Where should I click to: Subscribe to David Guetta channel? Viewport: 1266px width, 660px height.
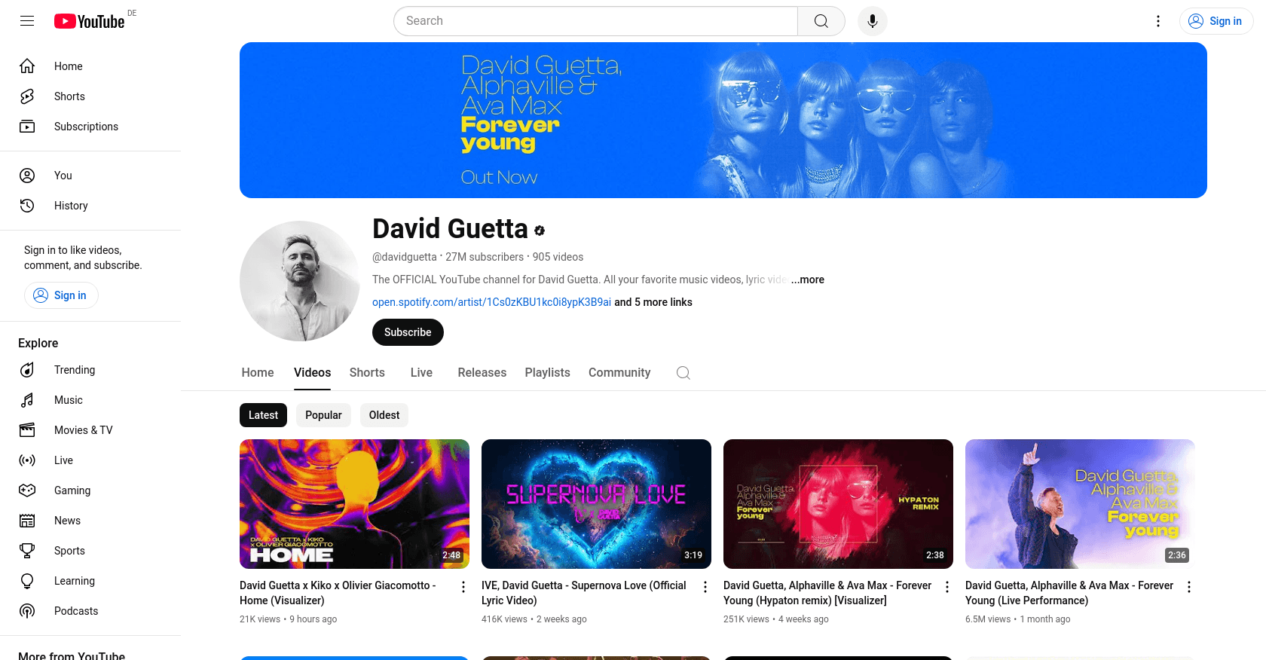pyautogui.click(x=408, y=332)
